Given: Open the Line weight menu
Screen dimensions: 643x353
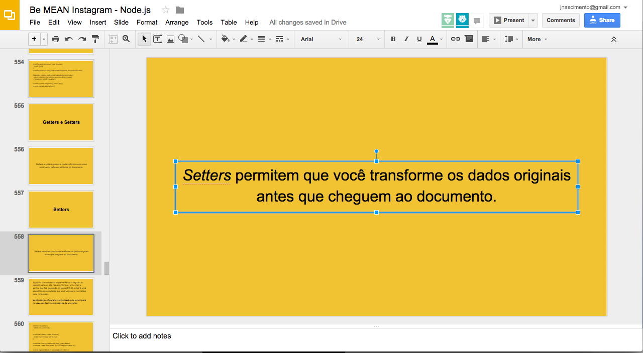Looking at the screenshot, I should (x=262, y=39).
